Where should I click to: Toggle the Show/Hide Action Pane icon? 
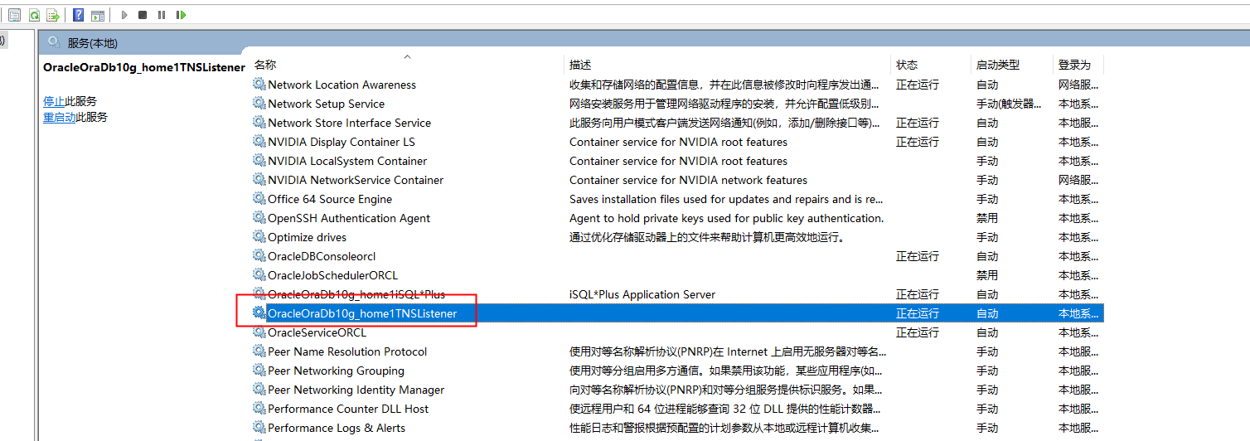[x=98, y=15]
